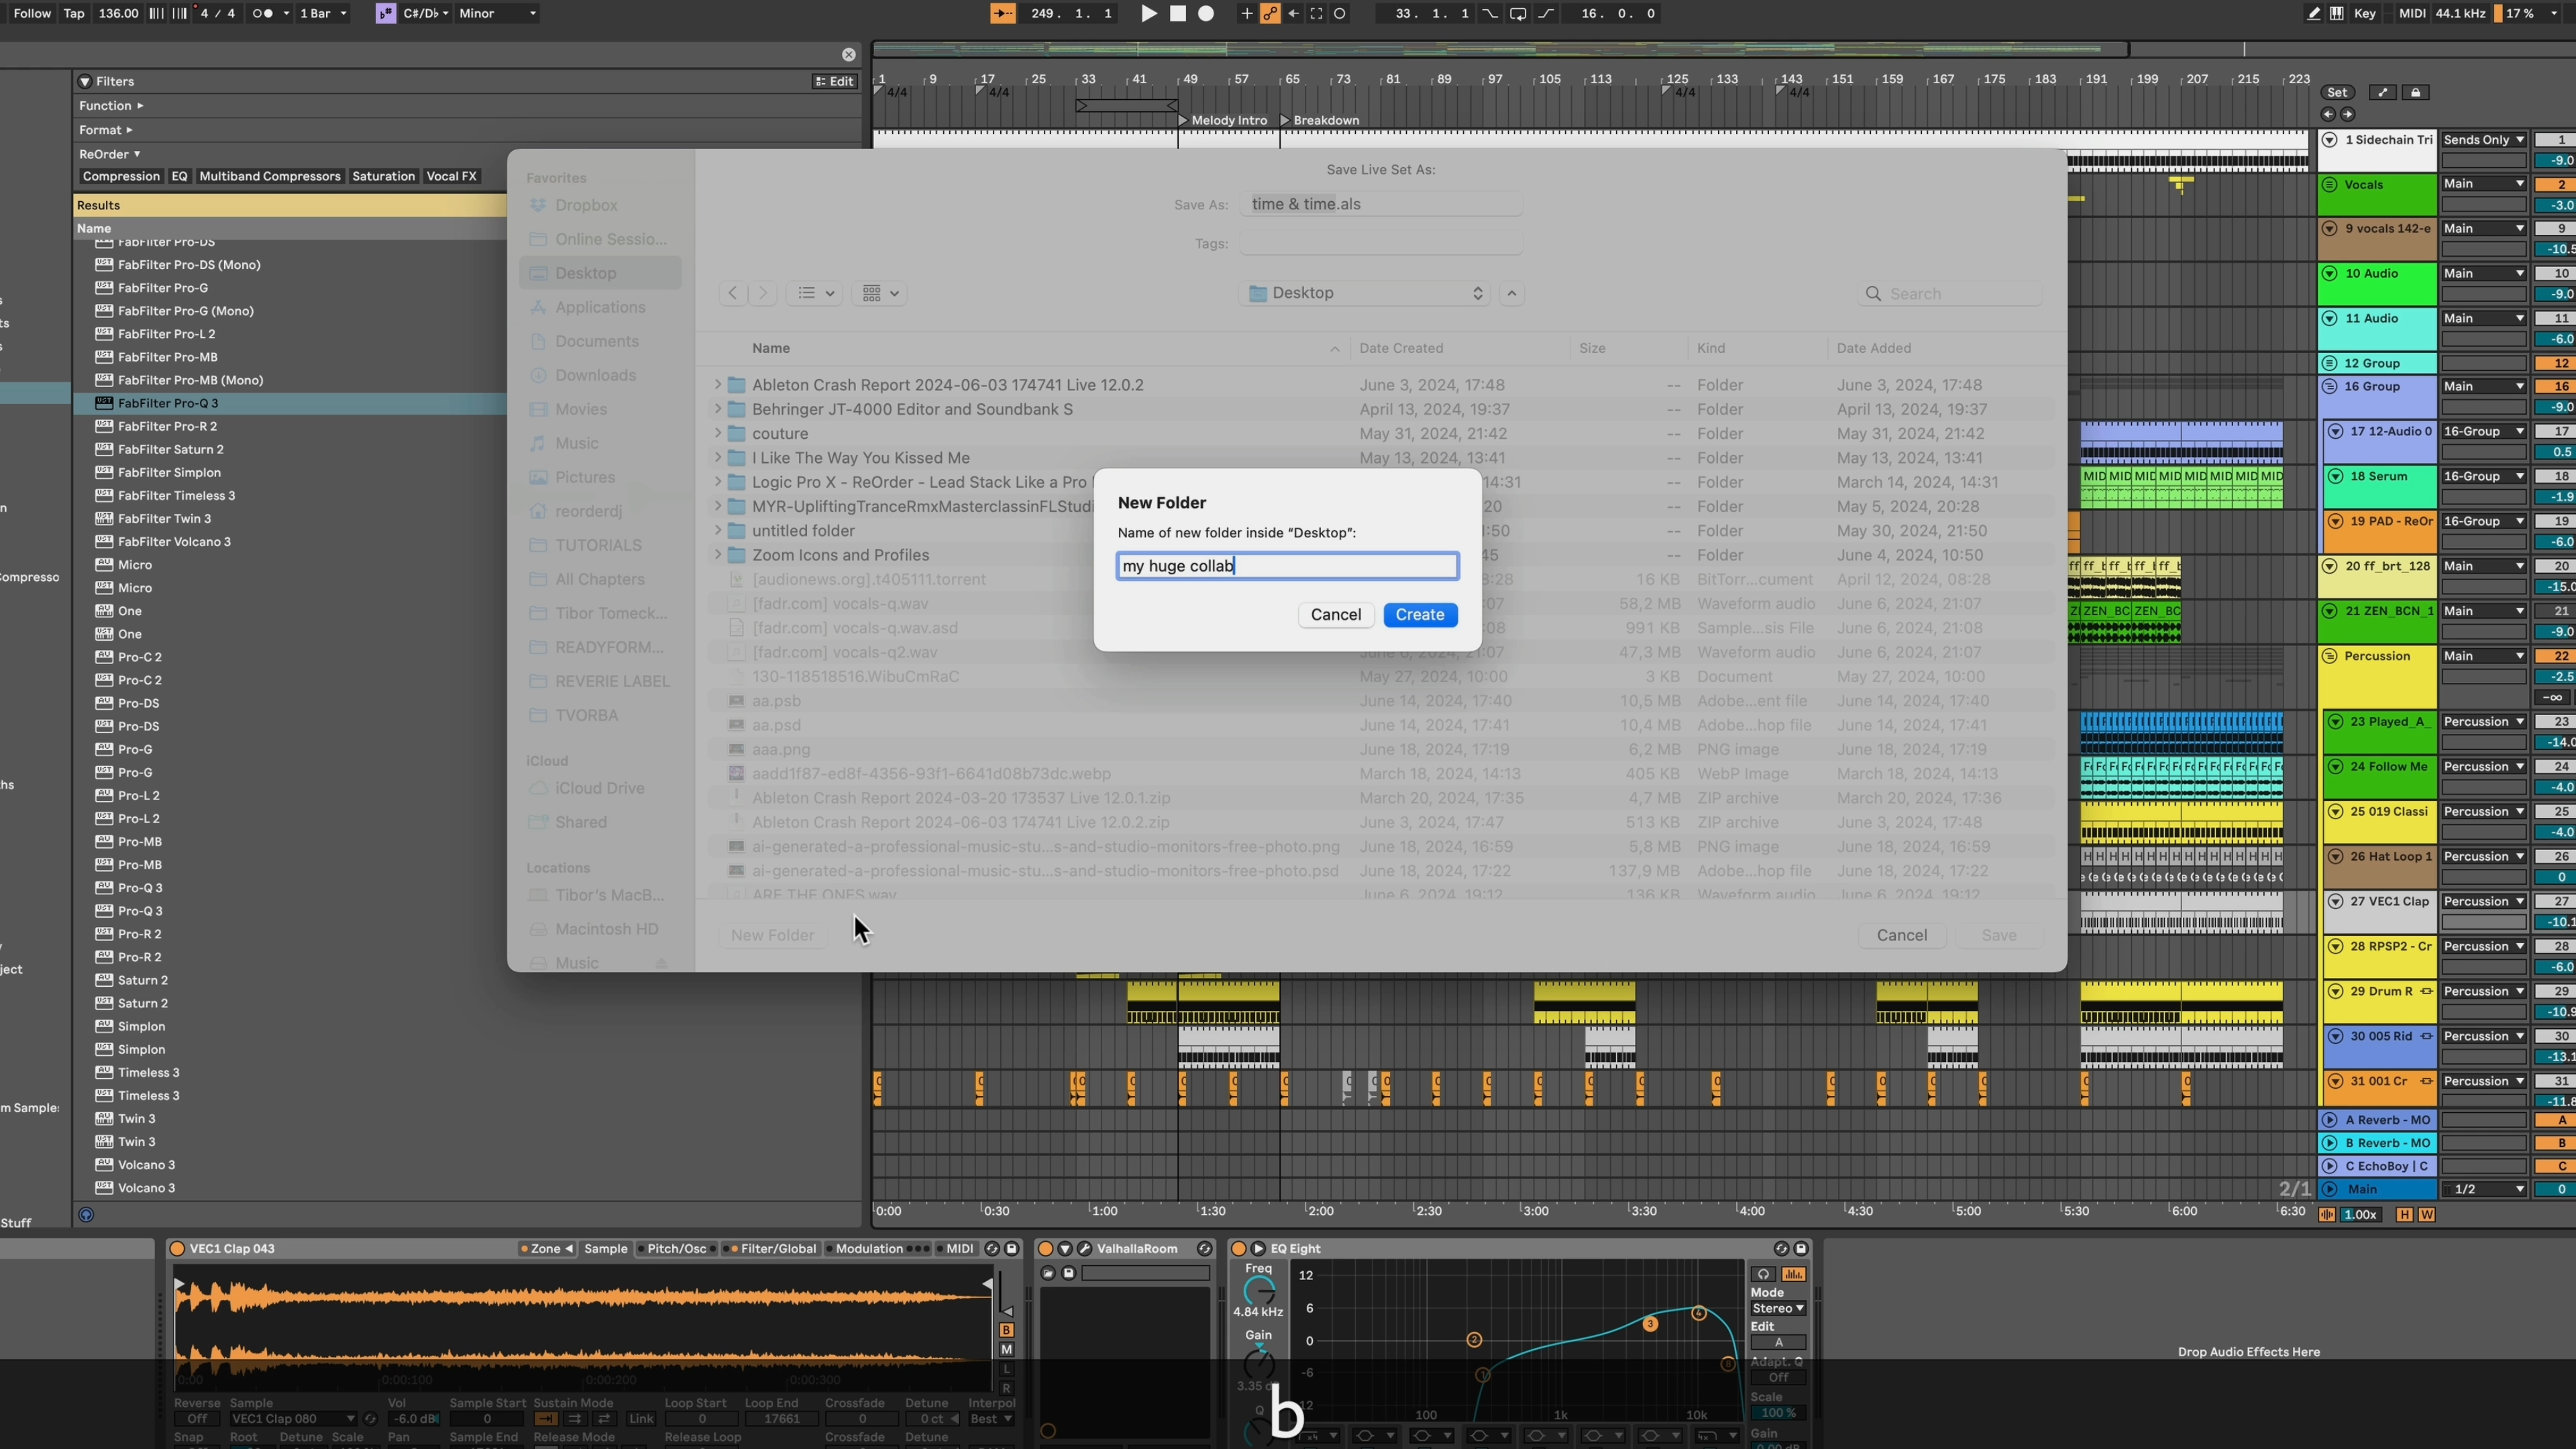Screen dimensions: 2576x1449
Task: Toggle Automation Mode button near Set
Action: pos(2383,92)
